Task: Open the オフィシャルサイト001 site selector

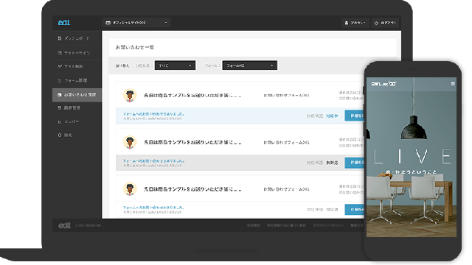Action: pos(136,23)
